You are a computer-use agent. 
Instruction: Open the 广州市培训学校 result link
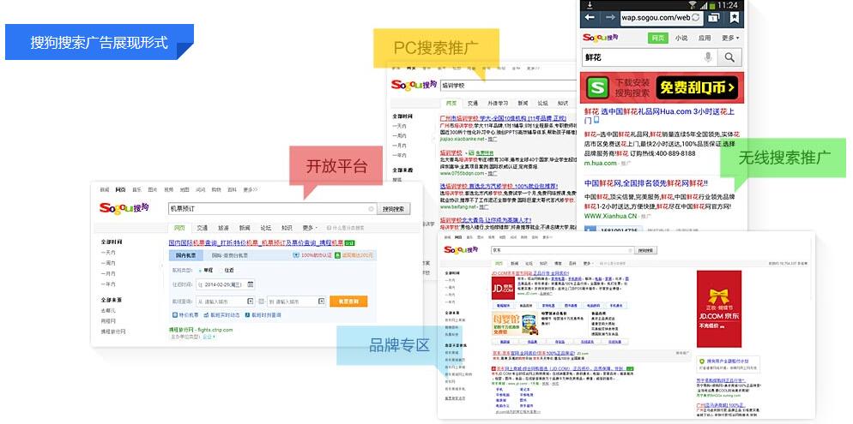tap(503, 118)
